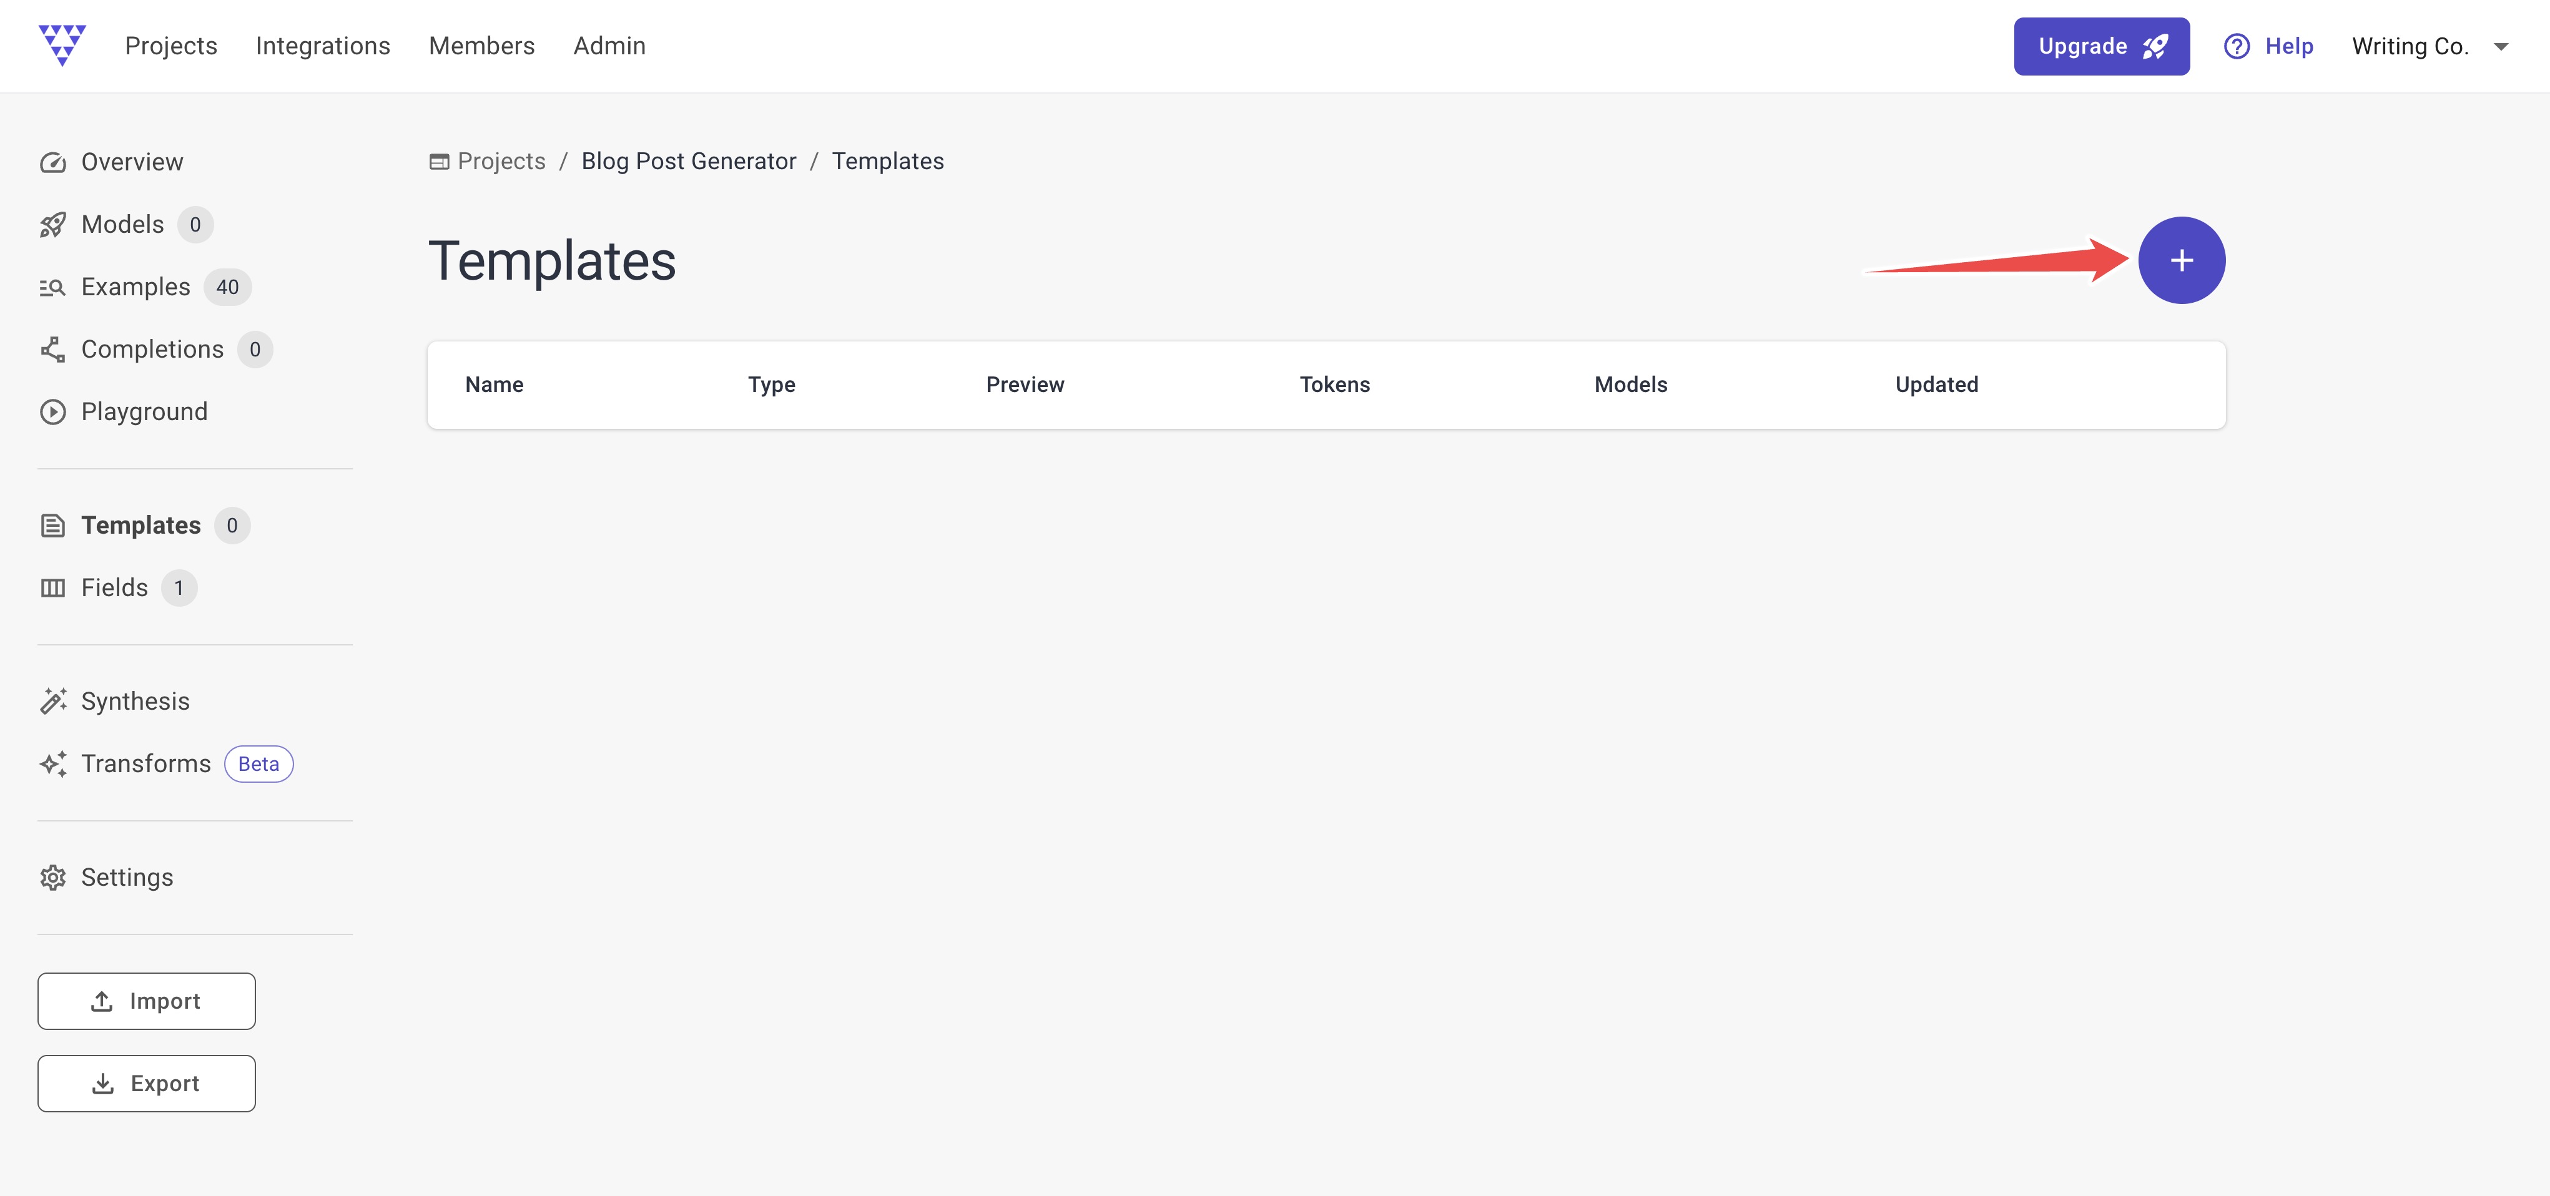2550x1196 pixels.
Task: Open Fields in the sidebar
Action: (x=115, y=587)
